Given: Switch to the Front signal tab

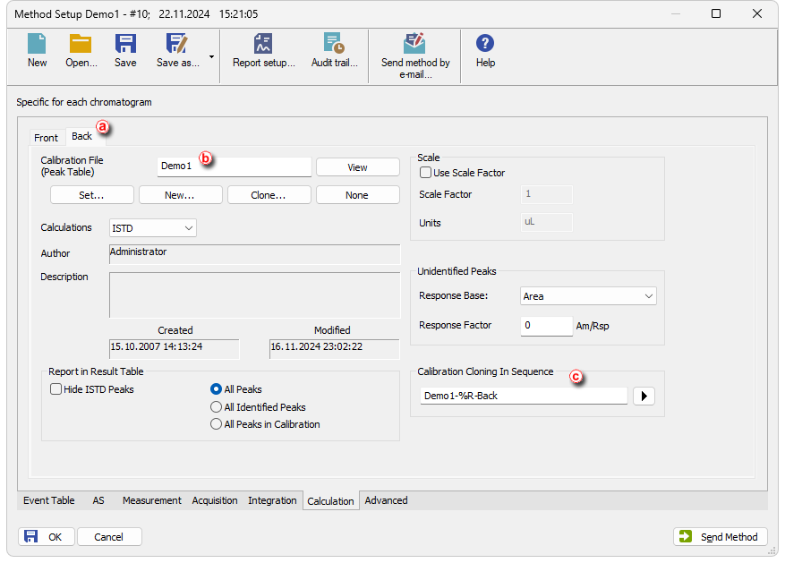Looking at the screenshot, I should [x=46, y=137].
